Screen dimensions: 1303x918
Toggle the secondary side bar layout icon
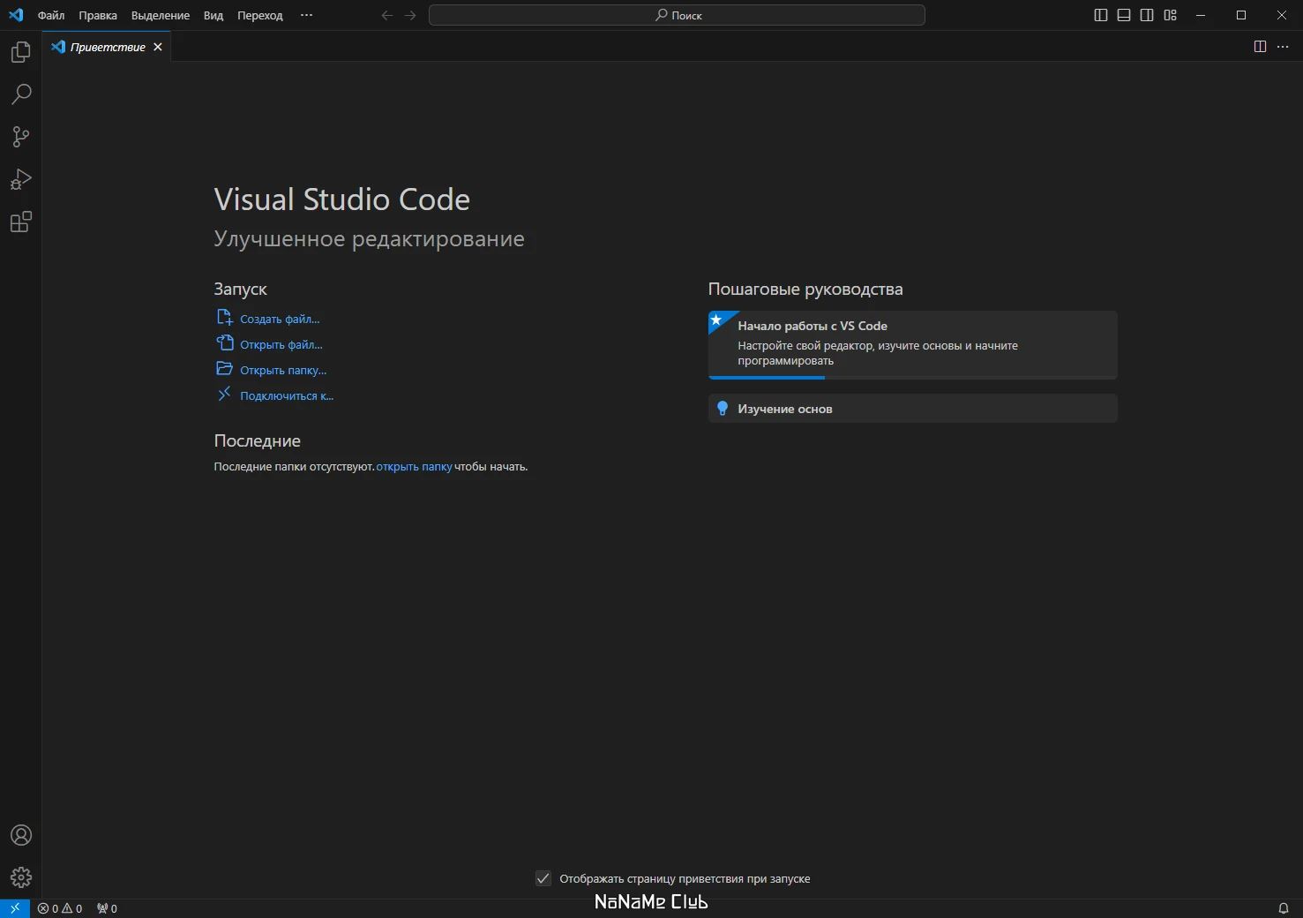pyautogui.click(x=1147, y=15)
